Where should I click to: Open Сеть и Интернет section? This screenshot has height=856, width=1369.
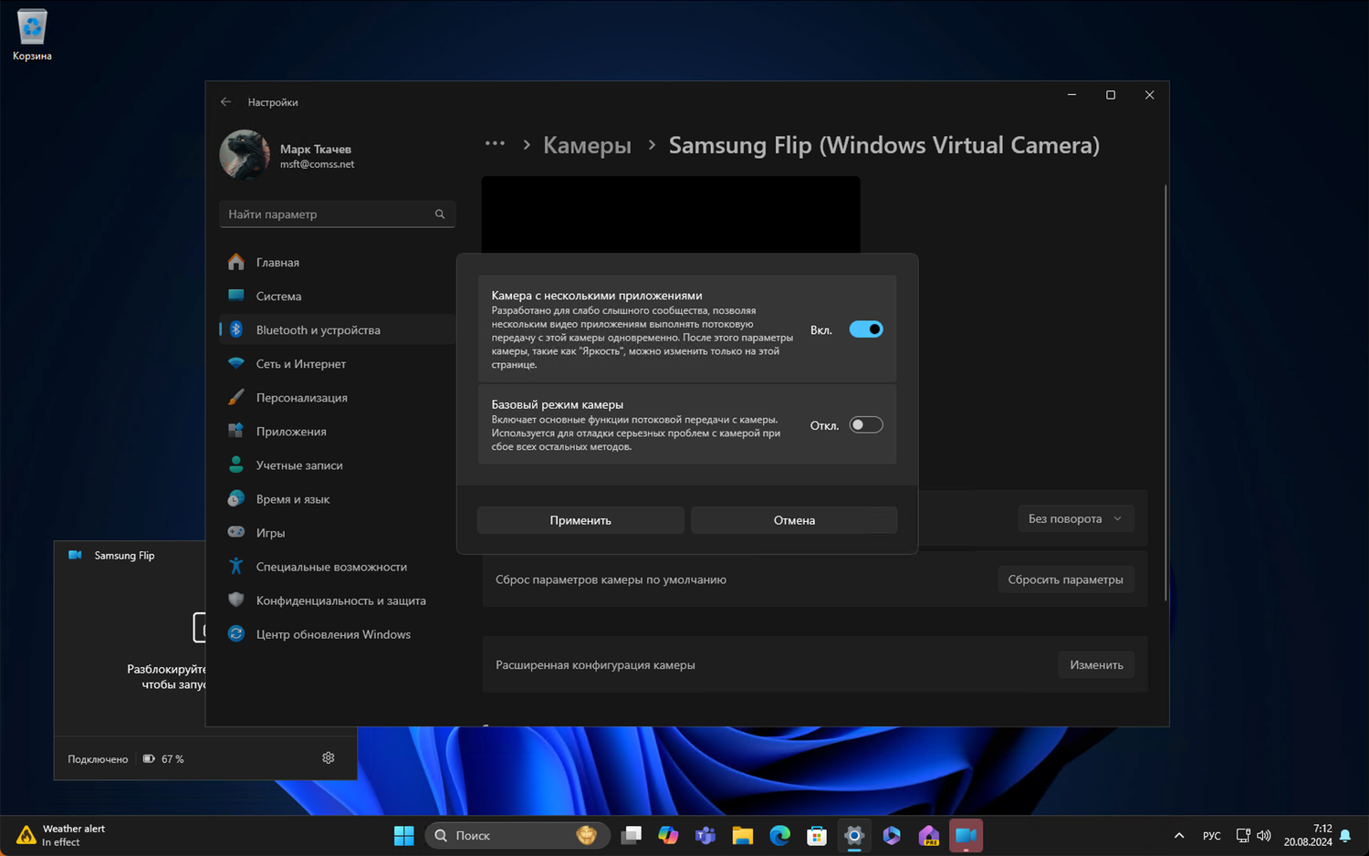[337, 364]
